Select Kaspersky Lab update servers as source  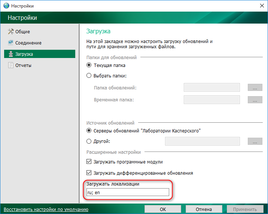point(89,131)
